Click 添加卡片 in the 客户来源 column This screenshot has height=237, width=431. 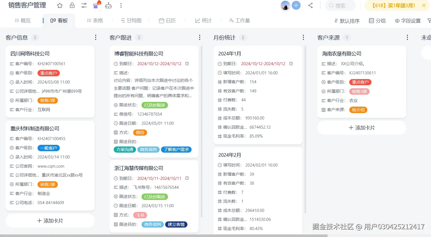(x=361, y=128)
